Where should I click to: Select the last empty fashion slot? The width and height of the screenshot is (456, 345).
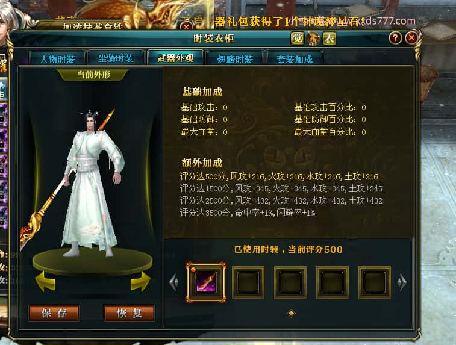[375, 282]
